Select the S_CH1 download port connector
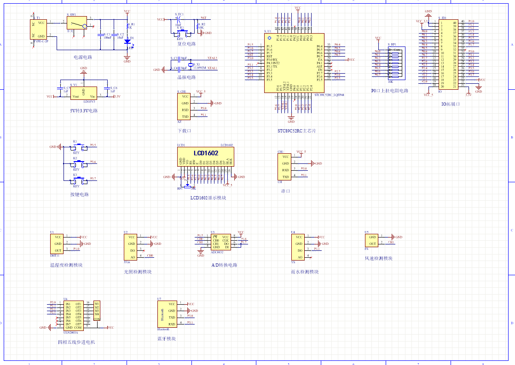Viewport: 515px width, 365px height. (x=184, y=107)
